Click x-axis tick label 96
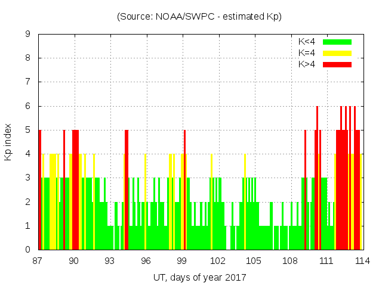Viewport: 382px width, 286px height. tap(146, 260)
